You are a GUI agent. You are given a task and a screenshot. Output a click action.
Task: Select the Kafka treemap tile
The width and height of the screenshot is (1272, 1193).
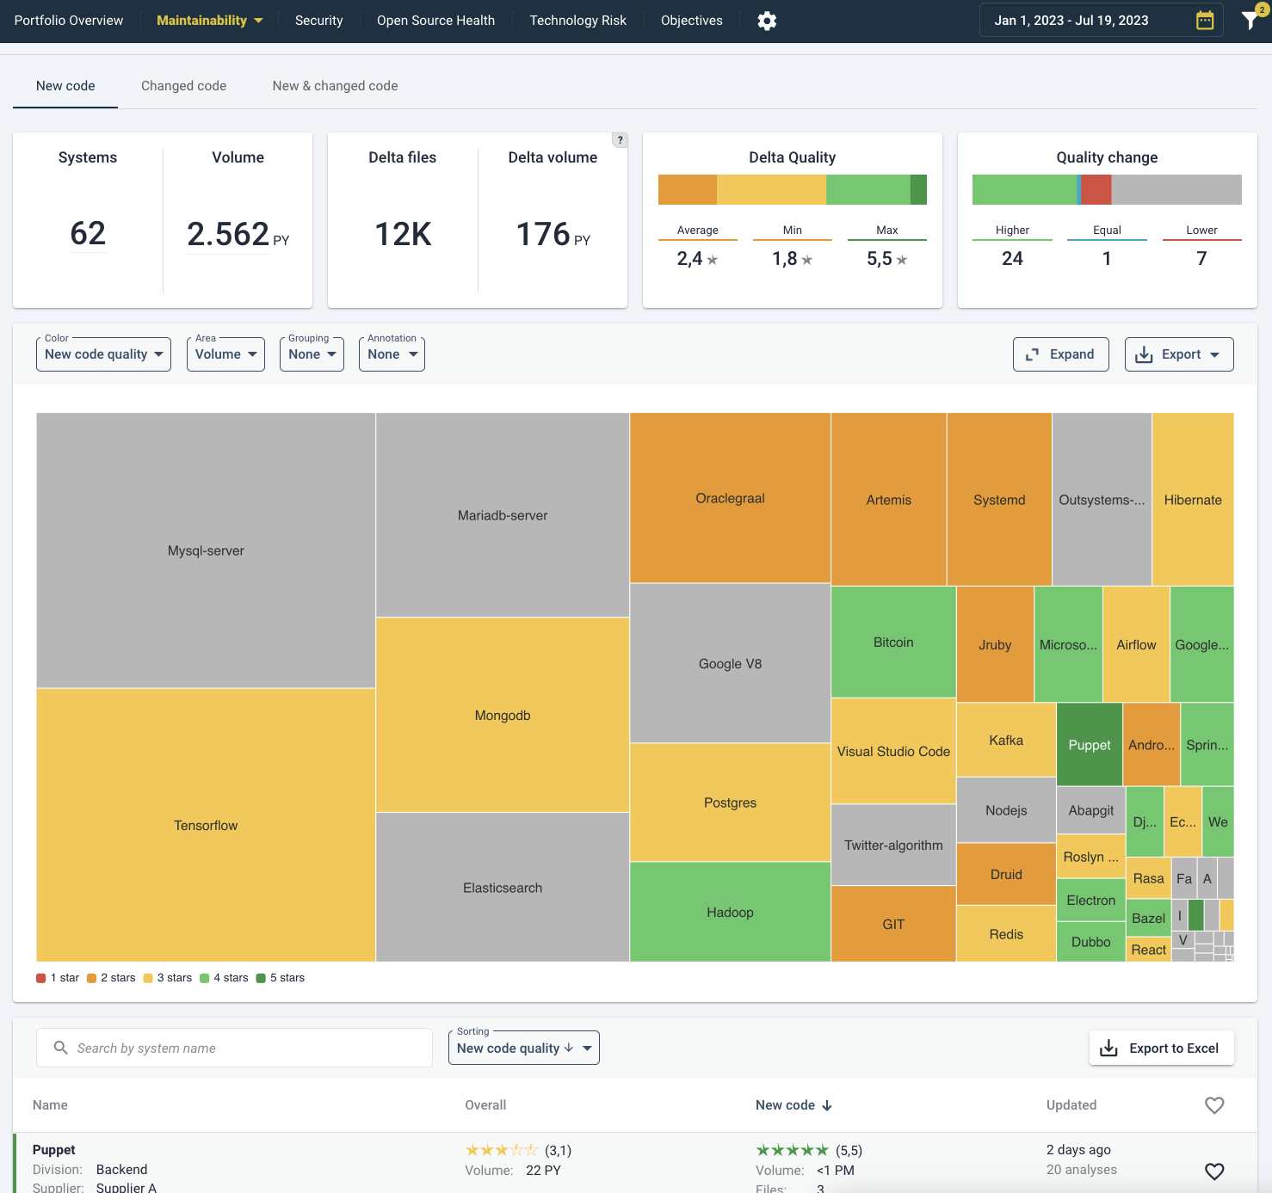pyautogui.click(x=1006, y=740)
